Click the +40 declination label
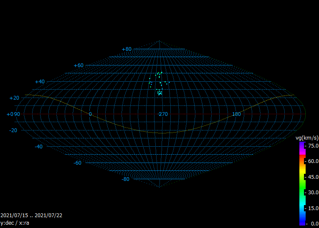Viewport: 319px width, 228px height. click(x=40, y=82)
